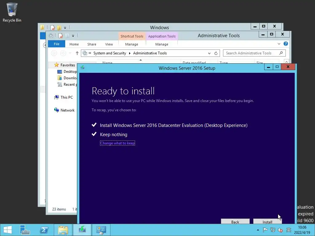315x236 pixels.
Task: Expand the ribbon with the chevron
Action: coord(279,44)
